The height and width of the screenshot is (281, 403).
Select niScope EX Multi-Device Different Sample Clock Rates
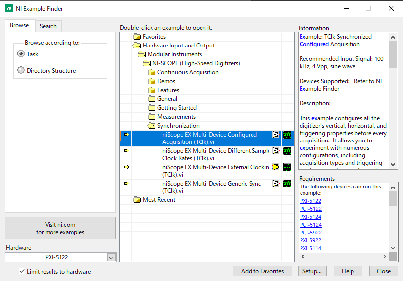tap(216, 154)
